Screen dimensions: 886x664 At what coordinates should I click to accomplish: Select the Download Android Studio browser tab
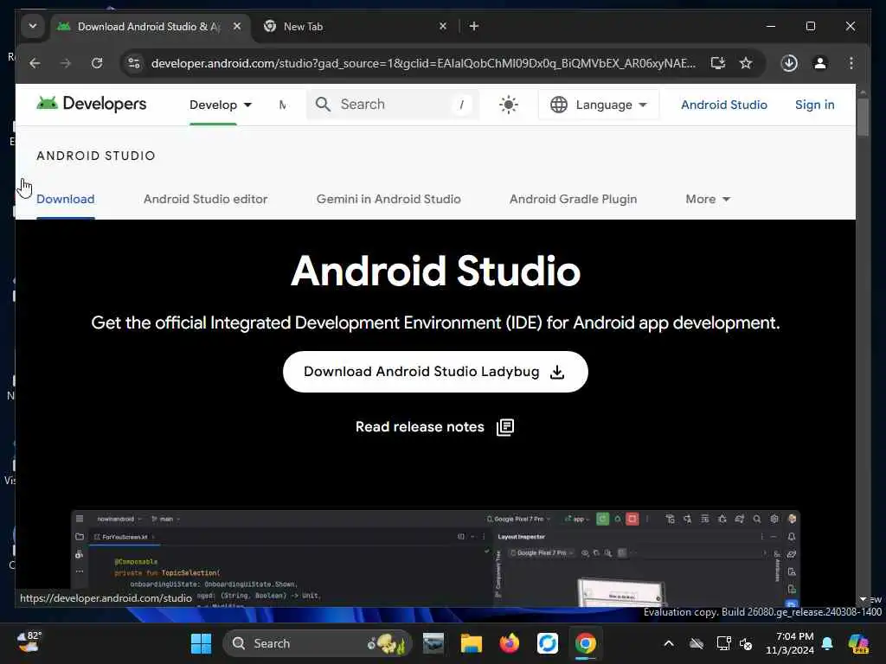point(151,27)
